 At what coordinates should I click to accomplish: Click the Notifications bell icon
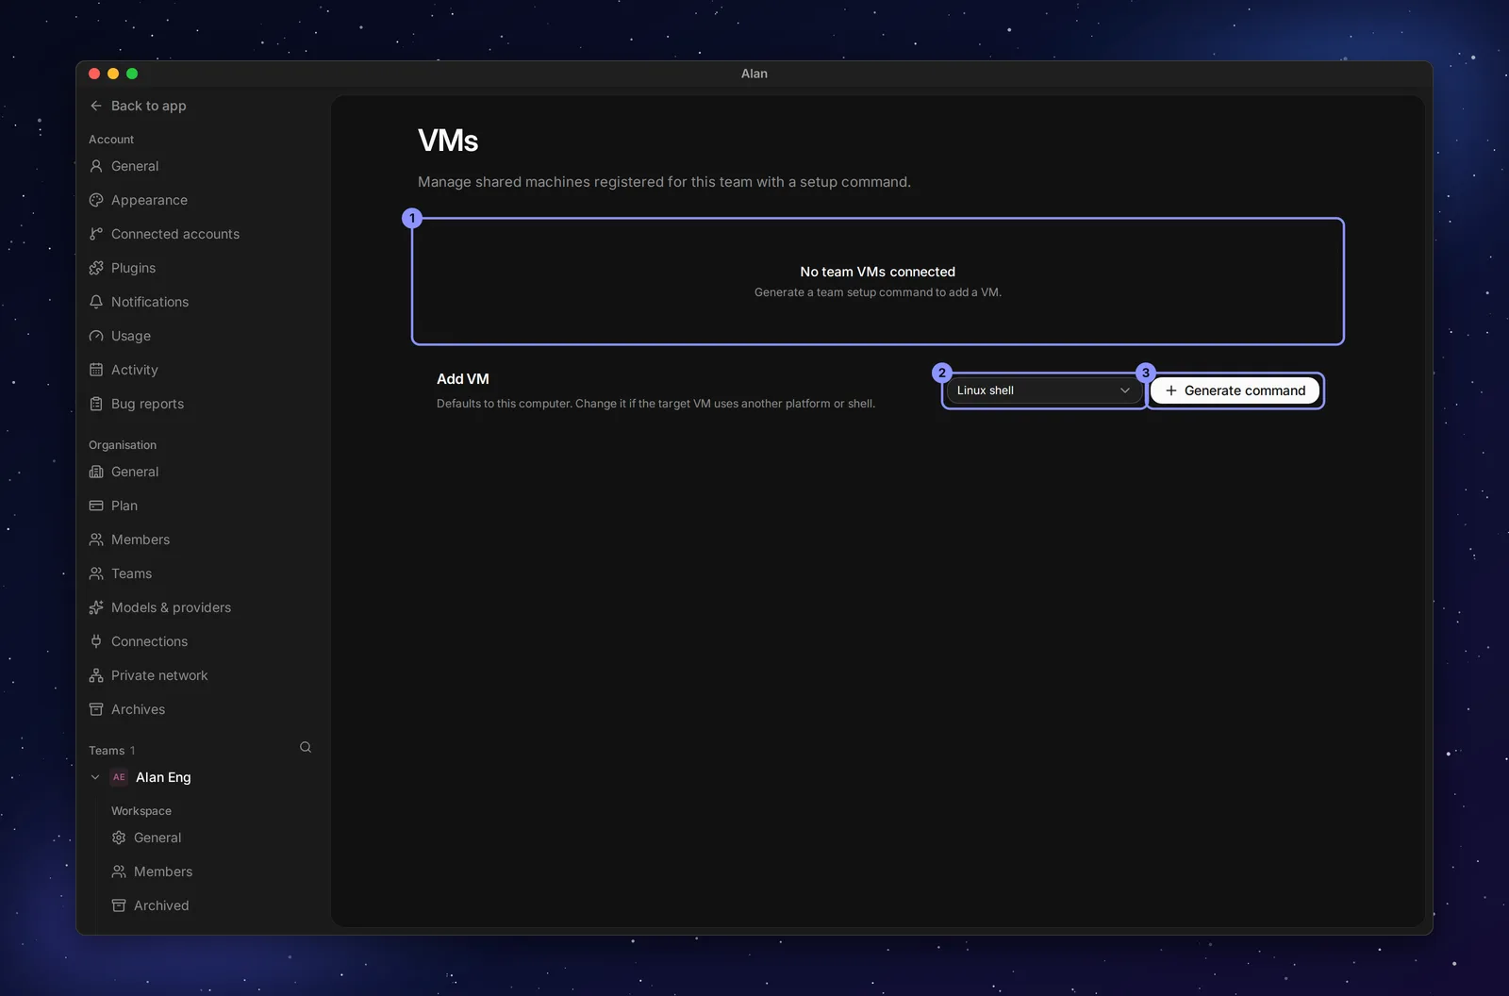point(96,302)
